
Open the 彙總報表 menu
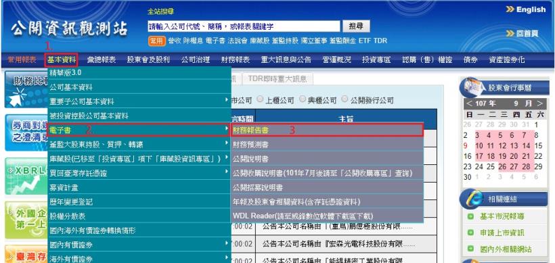102,60
